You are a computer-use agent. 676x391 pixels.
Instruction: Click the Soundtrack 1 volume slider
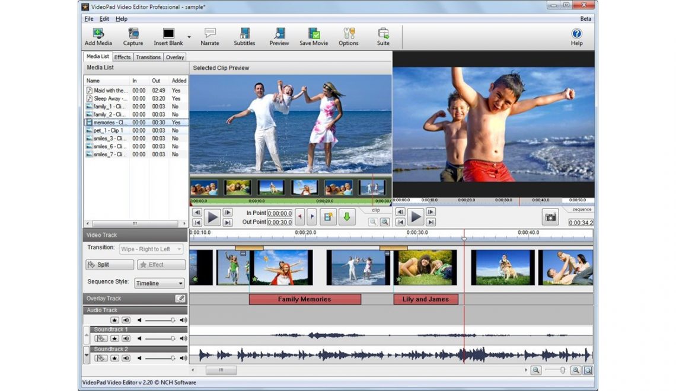pyautogui.click(x=159, y=339)
